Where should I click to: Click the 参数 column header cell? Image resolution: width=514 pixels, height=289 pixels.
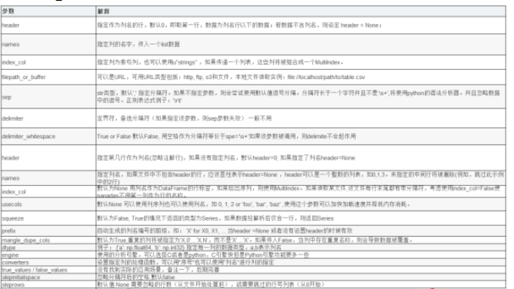click(48, 11)
